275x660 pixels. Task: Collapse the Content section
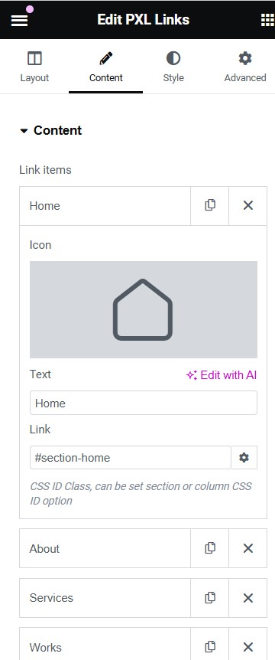click(x=51, y=130)
